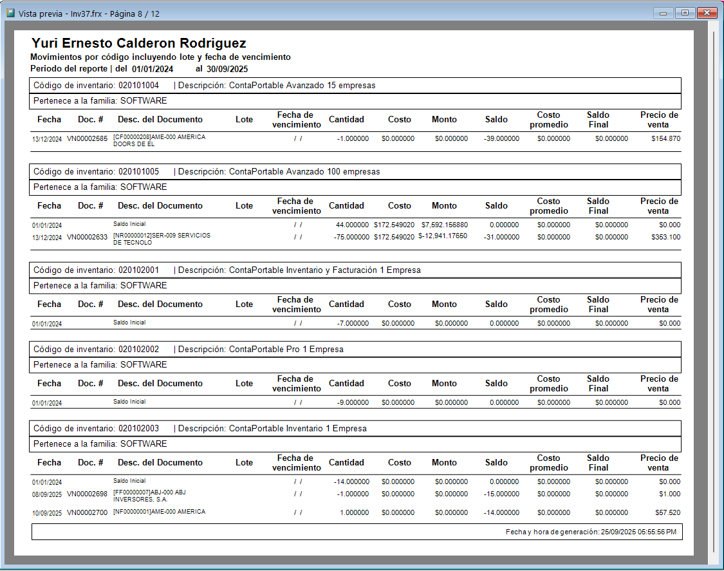Click end date 30/09/2025 in report period
Image resolution: width=724 pixels, height=571 pixels.
pos(227,70)
